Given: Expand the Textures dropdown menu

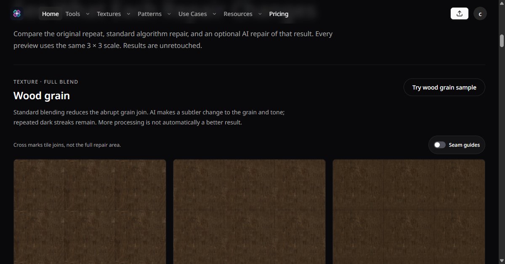Looking at the screenshot, I should pos(113,14).
